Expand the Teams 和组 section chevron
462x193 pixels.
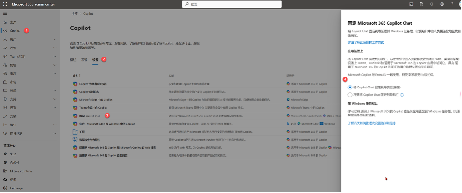[55, 56]
